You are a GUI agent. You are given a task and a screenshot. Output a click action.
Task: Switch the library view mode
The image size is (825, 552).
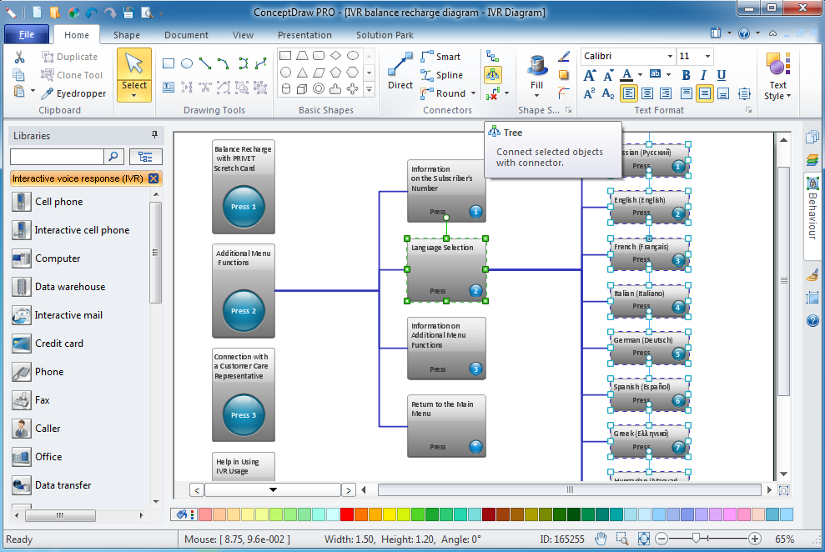(x=145, y=156)
